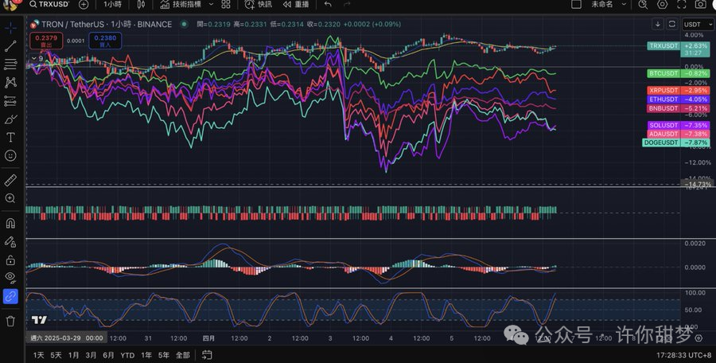This screenshot has height=363, width=716.
Task: Select the Fibonacci retracement tool
Action: (x=10, y=64)
